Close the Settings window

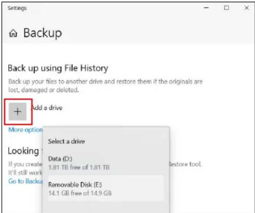[246, 8]
